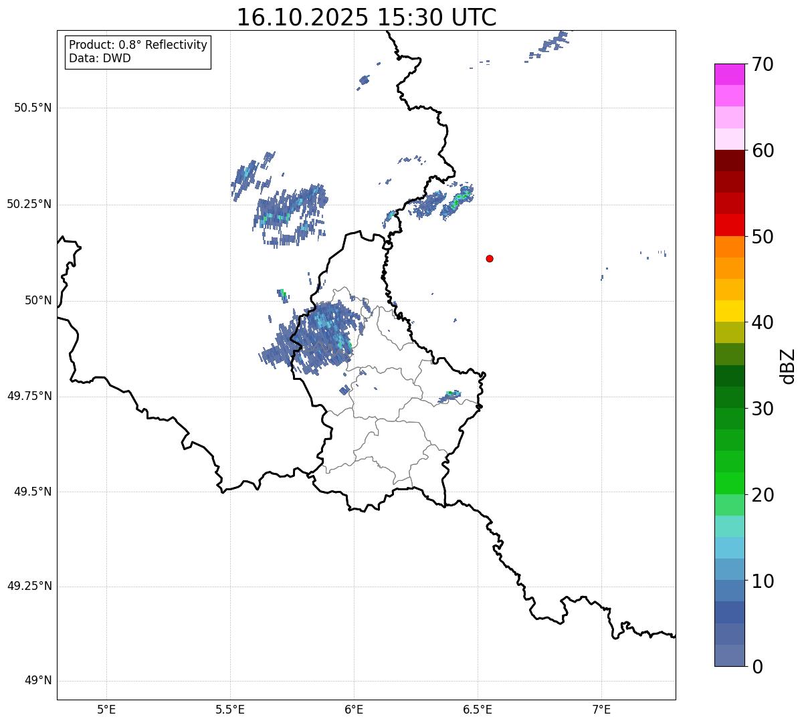Screen dimensions: 804x723
Task: Click the 49.75°N latitude label
Action: click(x=29, y=396)
